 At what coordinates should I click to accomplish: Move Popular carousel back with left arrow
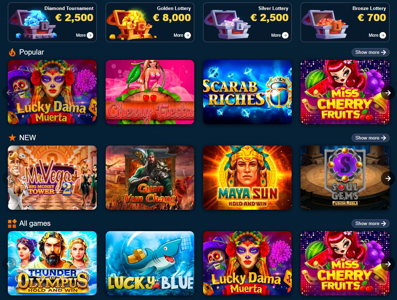point(9,93)
